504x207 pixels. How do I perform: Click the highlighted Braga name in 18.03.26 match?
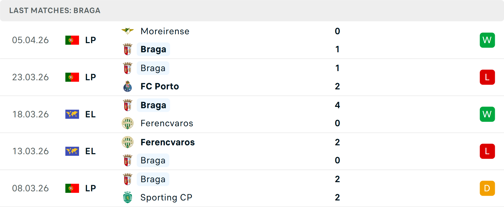[x=153, y=105]
